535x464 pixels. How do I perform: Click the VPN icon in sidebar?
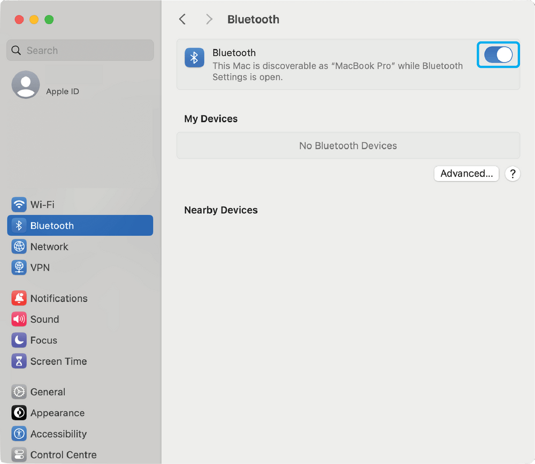[x=19, y=267]
